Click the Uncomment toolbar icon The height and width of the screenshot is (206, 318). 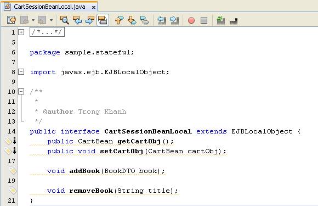point(234,21)
